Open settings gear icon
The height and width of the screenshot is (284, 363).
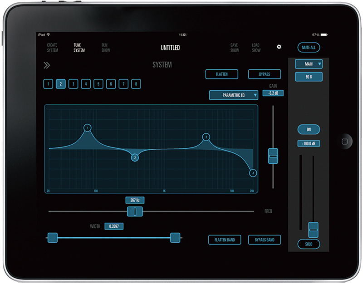pos(279,47)
